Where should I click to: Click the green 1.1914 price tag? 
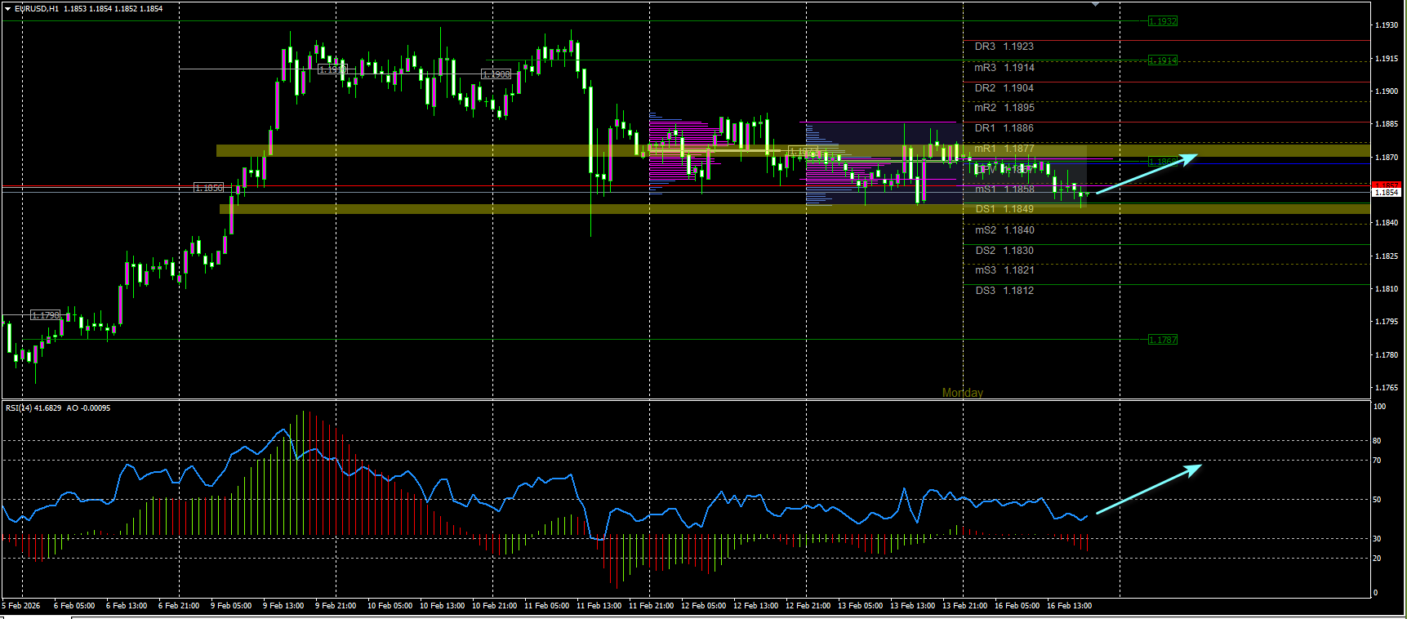pyautogui.click(x=1162, y=60)
